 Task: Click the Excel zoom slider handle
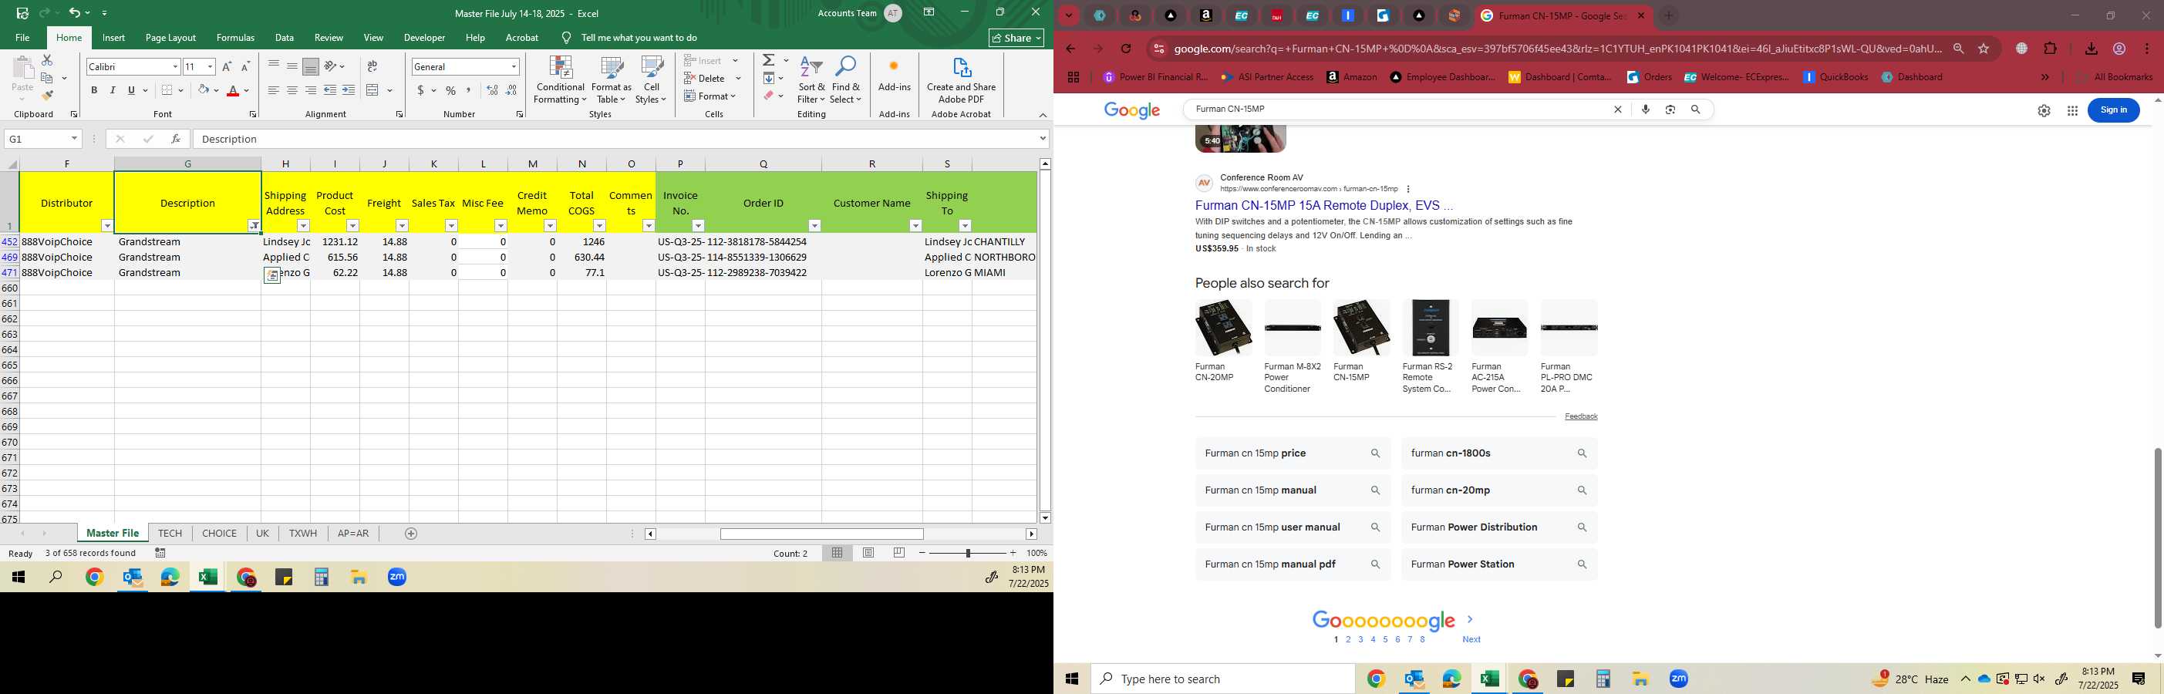pos(968,553)
